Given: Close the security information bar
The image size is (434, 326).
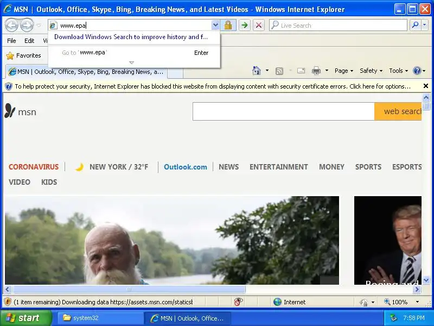Looking at the screenshot, I should [426, 86].
